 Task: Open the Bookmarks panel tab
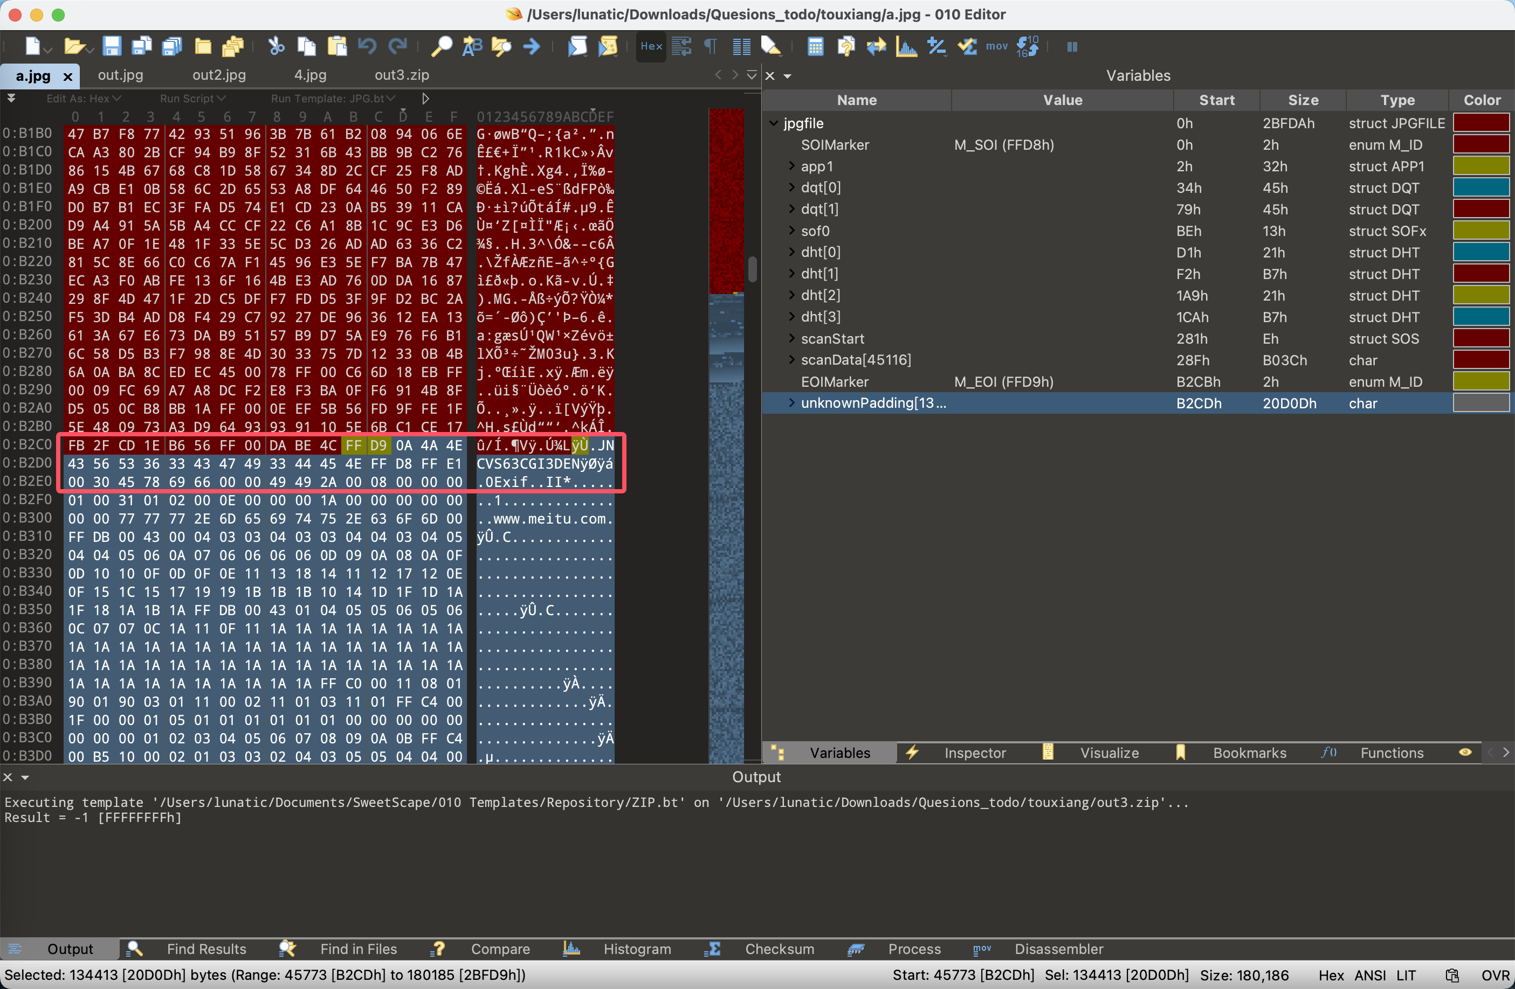click(1249, 753)
